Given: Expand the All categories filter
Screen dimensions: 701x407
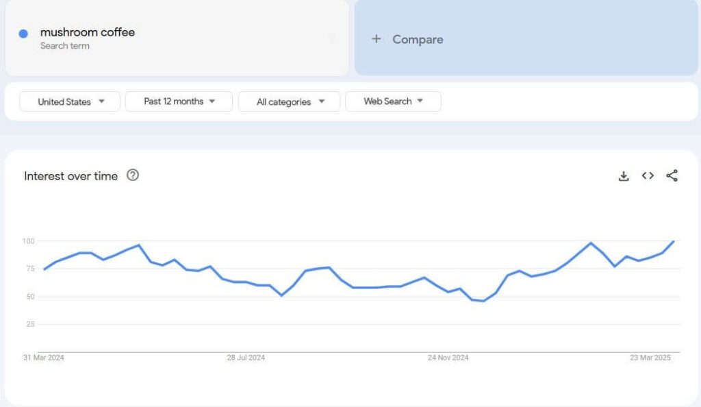Looking at the screenshot, I should pyautogui.click(x=289, y=101).
